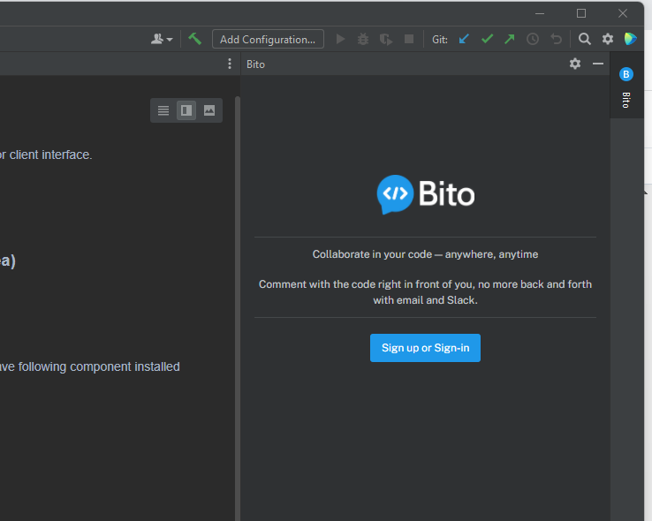652x521 pixels.
Task: Click the 'client interface.' text in preview
Action: 50,155
